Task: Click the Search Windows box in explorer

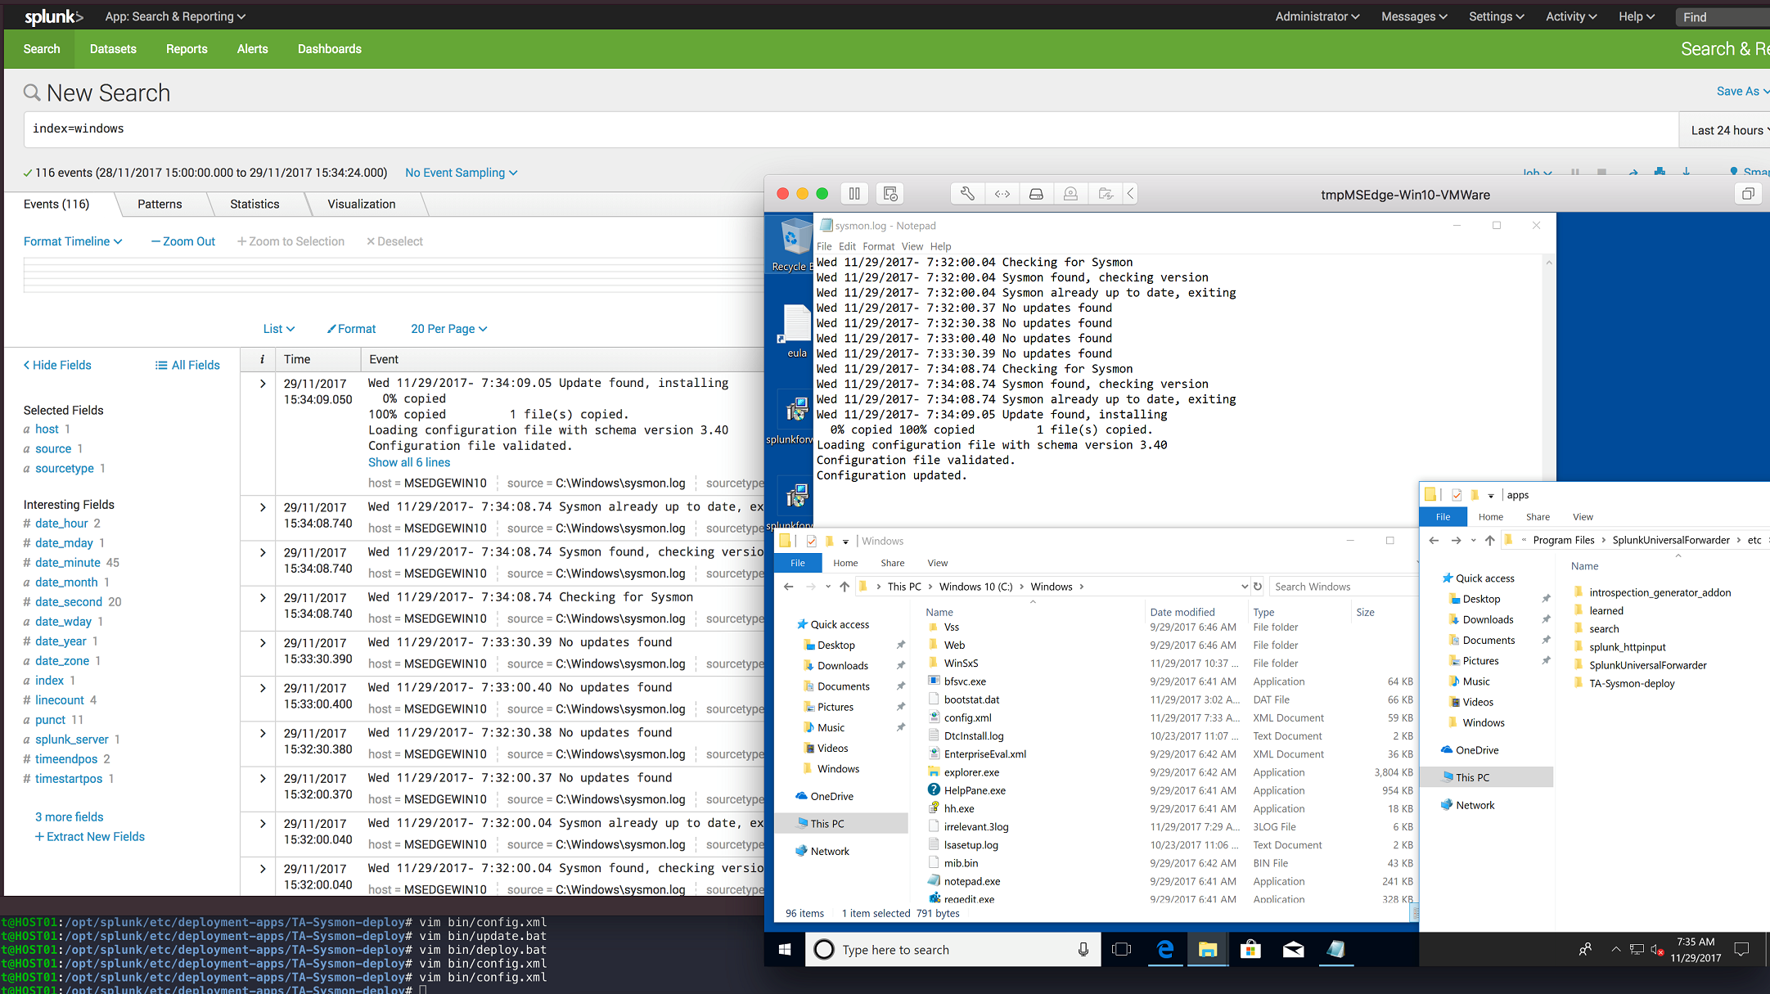Action: click(1343, 587)
